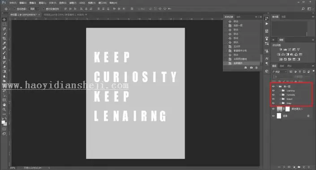Select the Move tool in the toolbox
Image resolution: width=316 pixels, height=170 pixels.
click(4, 20)
